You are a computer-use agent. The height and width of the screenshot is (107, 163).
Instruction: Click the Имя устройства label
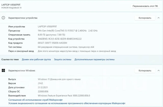[x=17, y=27]
